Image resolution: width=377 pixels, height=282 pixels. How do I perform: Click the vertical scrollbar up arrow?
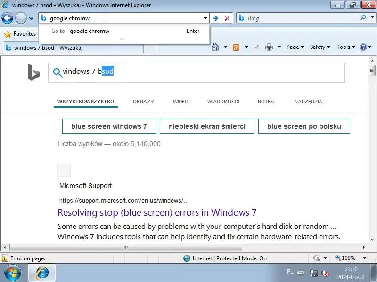point(372,61)
